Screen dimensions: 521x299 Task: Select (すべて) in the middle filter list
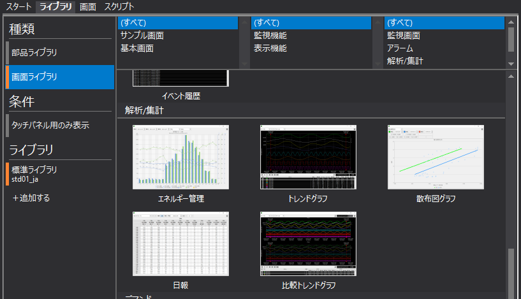pyautogui.click(x=311, y=23)
